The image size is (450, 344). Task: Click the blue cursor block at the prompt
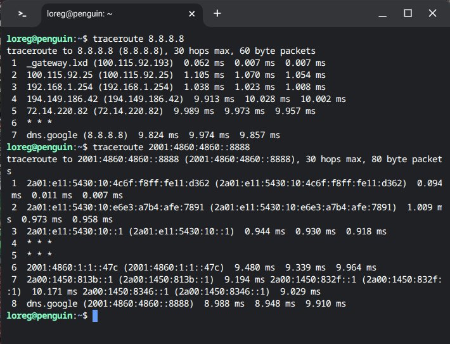click(x=95, y=315)
